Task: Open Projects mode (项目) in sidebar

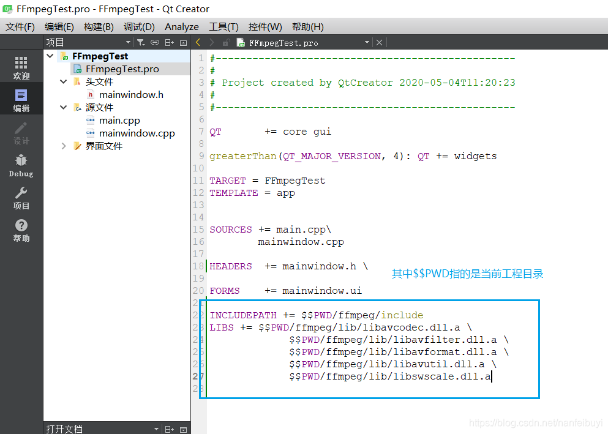Action: [21, 198]
